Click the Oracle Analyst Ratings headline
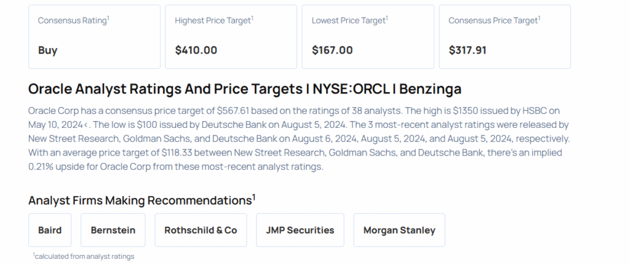The height and width of the screenshot is (265, 630). pyautogui.click(x=244, y=89)
